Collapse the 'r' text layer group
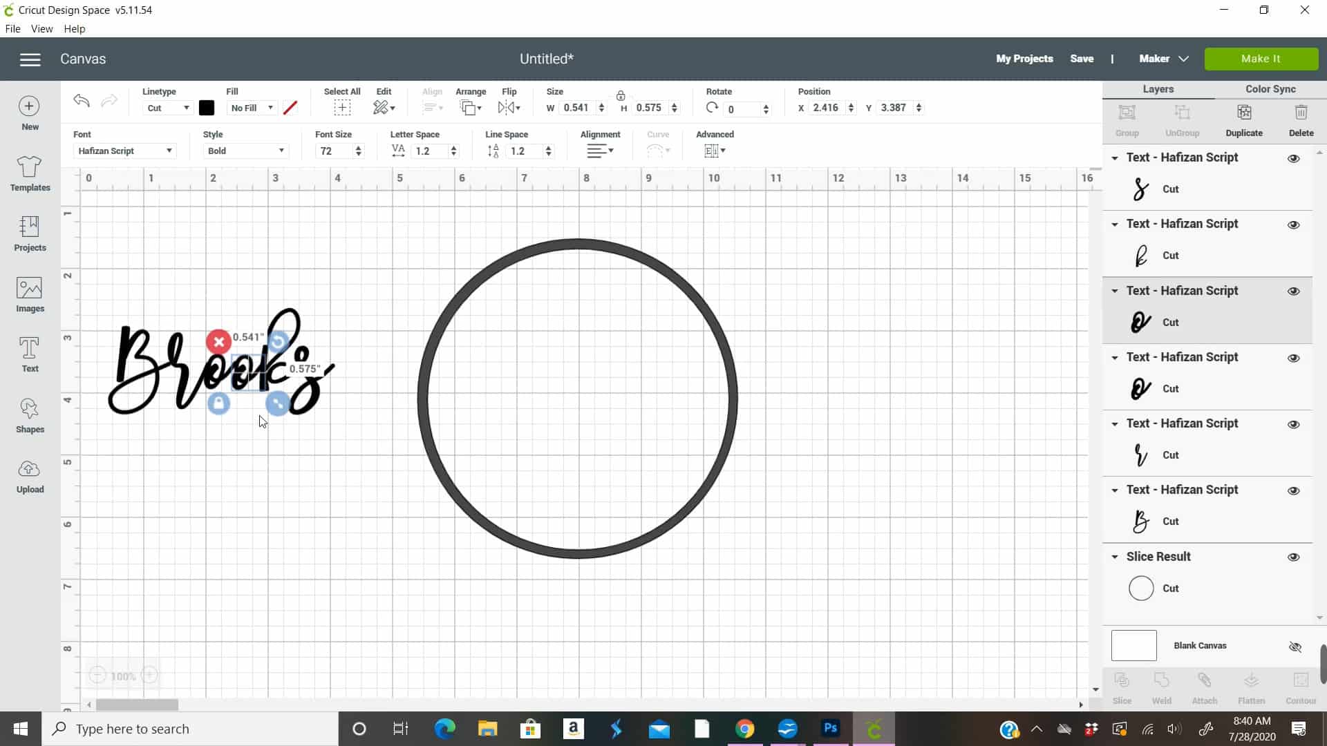The height and width of the screenshot is (746, 1327). (1115, 424)
